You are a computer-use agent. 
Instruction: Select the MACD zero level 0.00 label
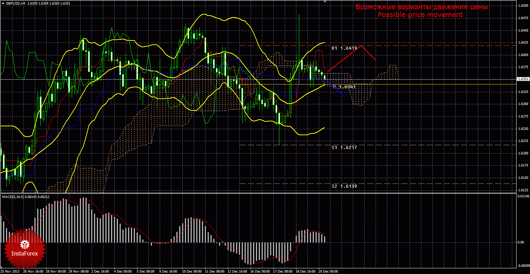(521, 242)
